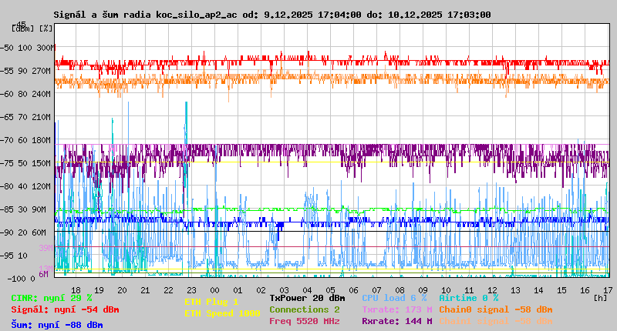617x331 pixels.
Task: Click the 'TxPower 20 dBm' legend label
Action: pos(307,298)
